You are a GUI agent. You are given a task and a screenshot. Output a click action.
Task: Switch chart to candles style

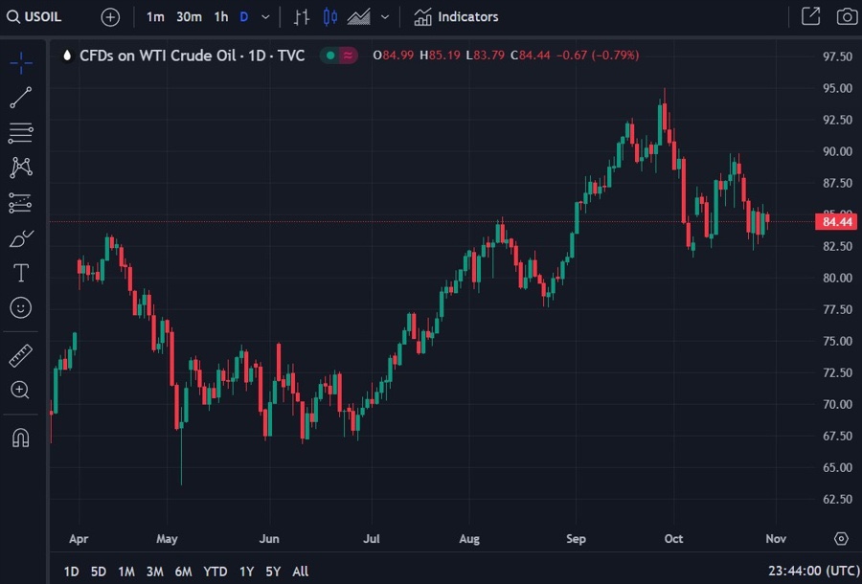[x=330, y=16]
